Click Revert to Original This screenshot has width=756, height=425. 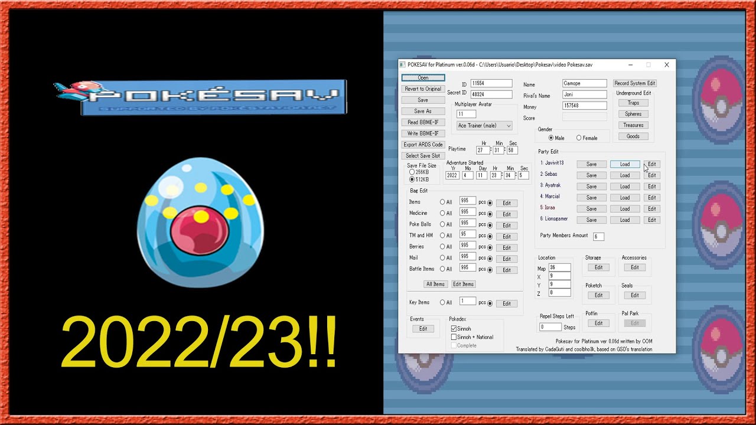[x=423, y=89]
